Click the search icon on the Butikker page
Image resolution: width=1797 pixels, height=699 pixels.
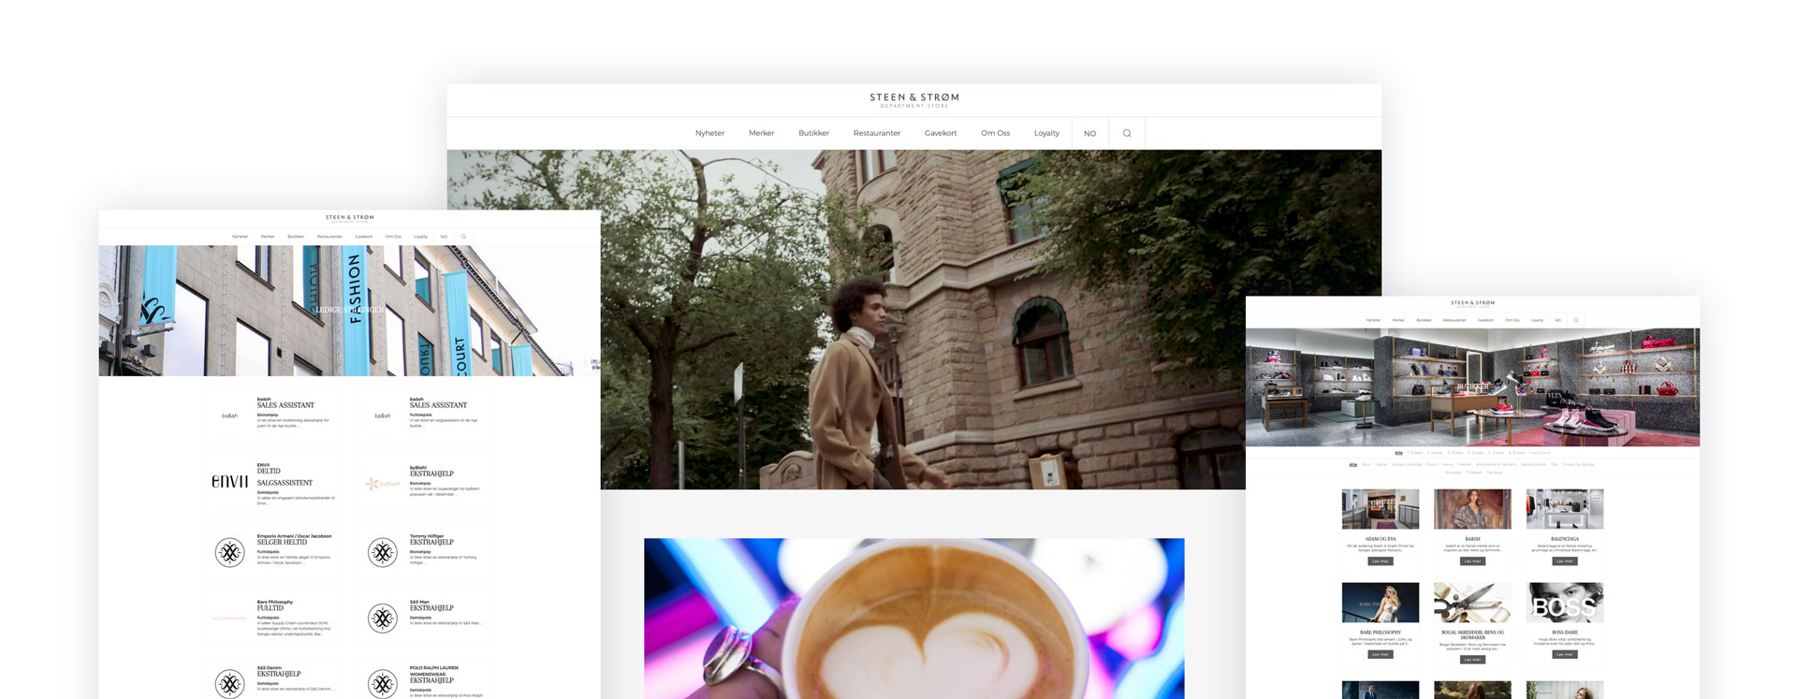[1576, 320]
